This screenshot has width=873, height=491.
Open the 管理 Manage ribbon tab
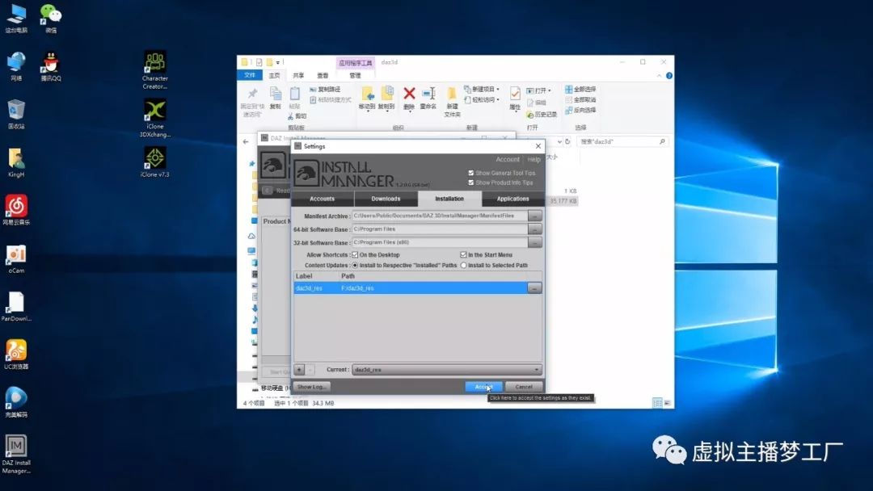355,75
